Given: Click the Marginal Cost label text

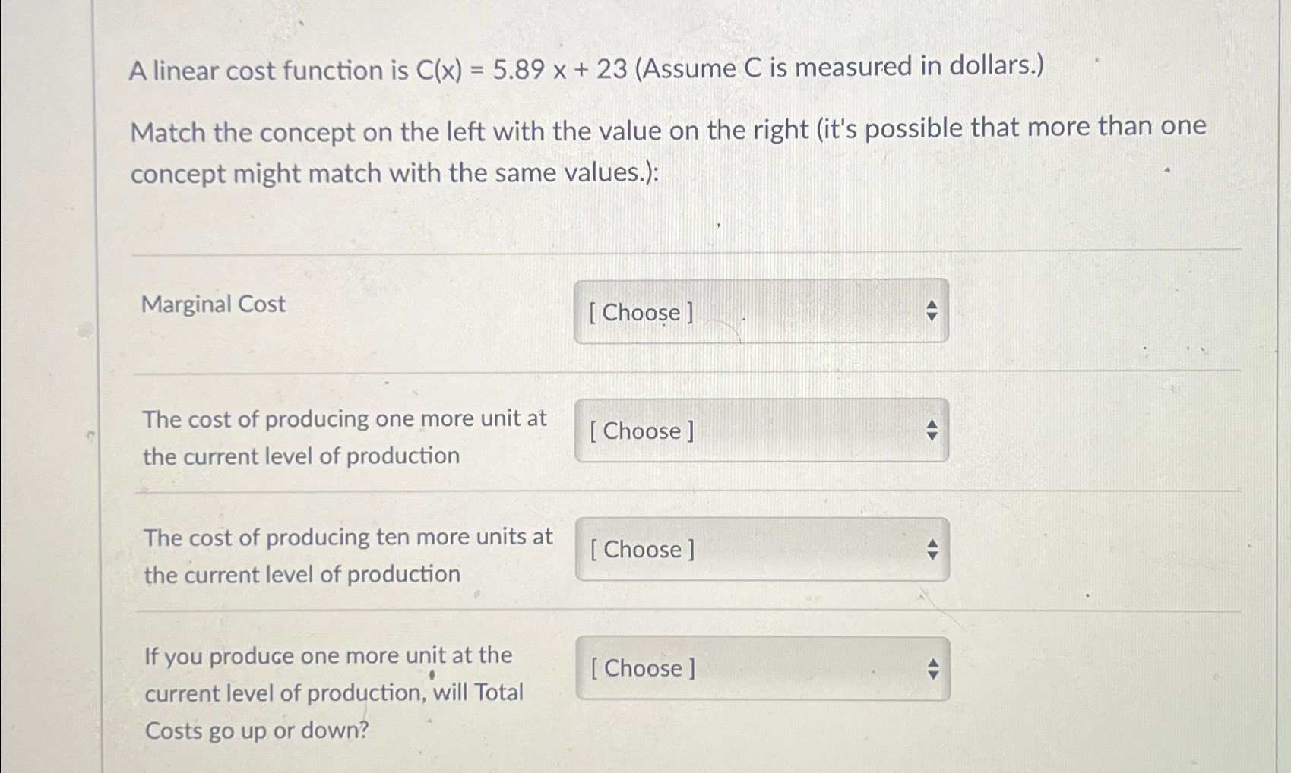Looking at the screenshot, I should (213, 304).
